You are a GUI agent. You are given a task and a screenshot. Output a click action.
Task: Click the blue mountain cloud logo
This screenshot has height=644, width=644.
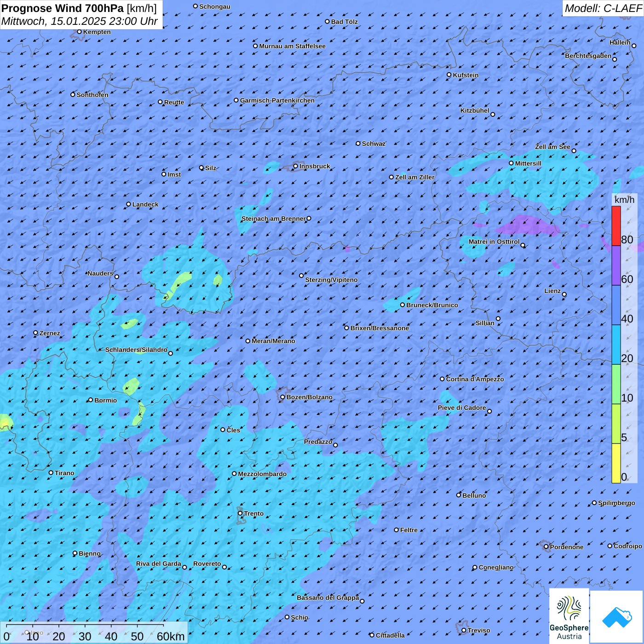tap(617, 616)
